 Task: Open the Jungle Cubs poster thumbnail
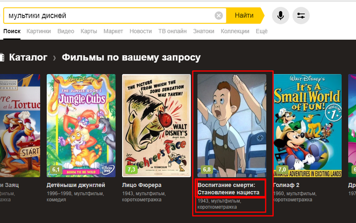click(81, 125)
